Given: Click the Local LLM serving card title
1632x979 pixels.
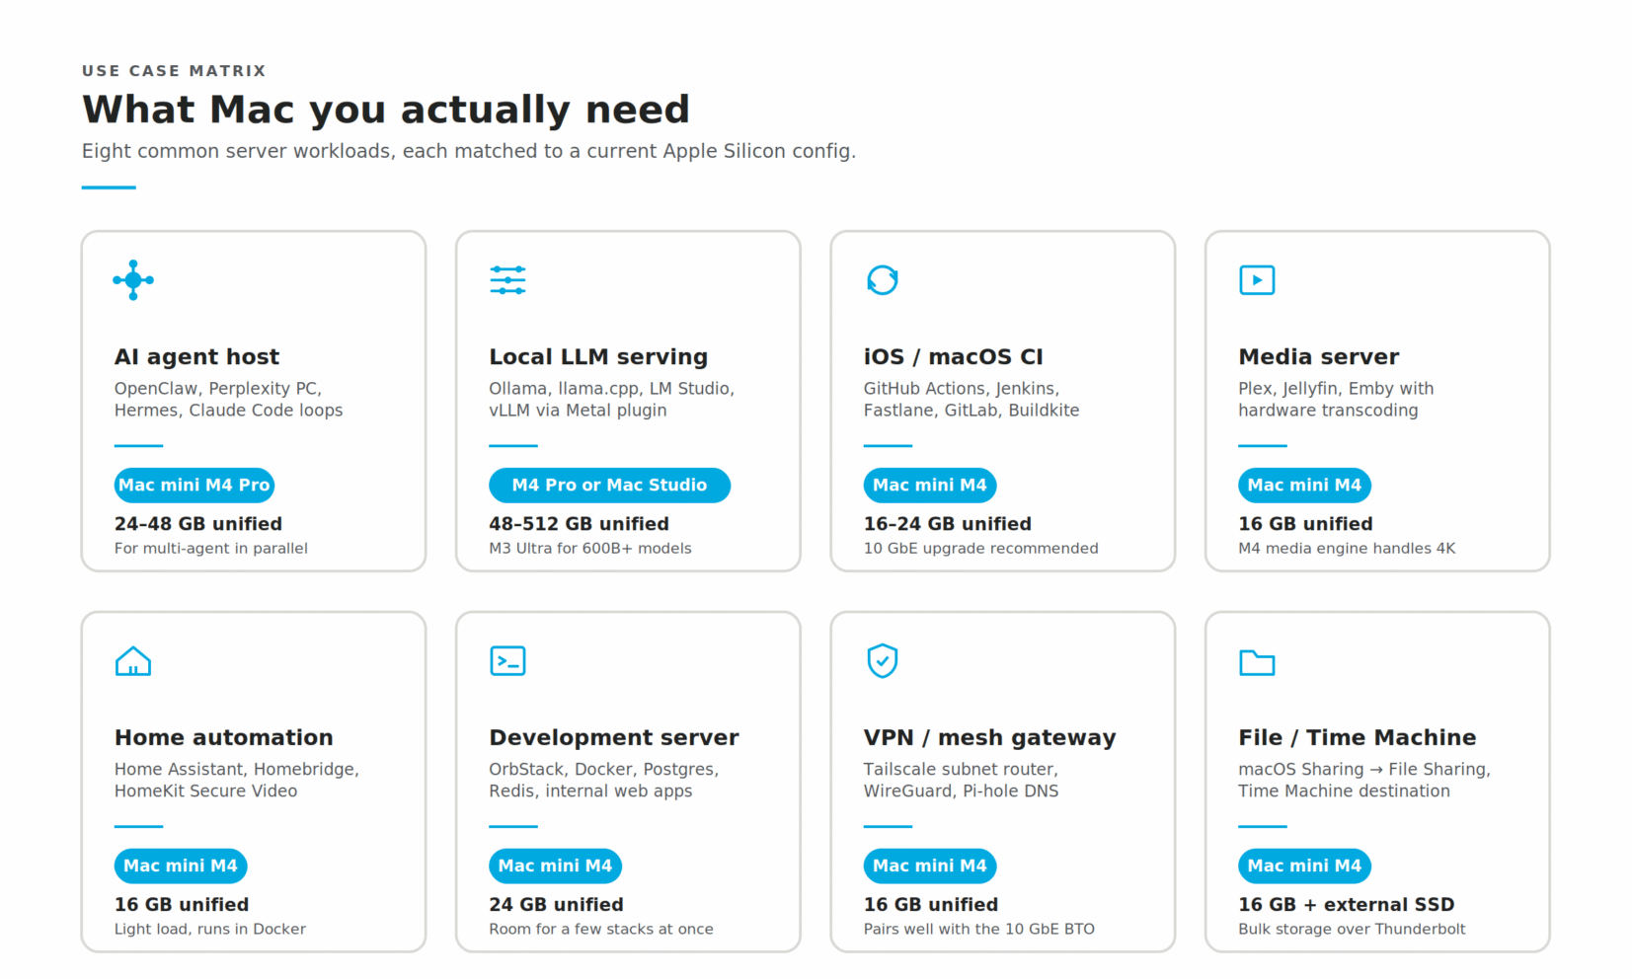Looking at the screenshot, I should [598, 357].
